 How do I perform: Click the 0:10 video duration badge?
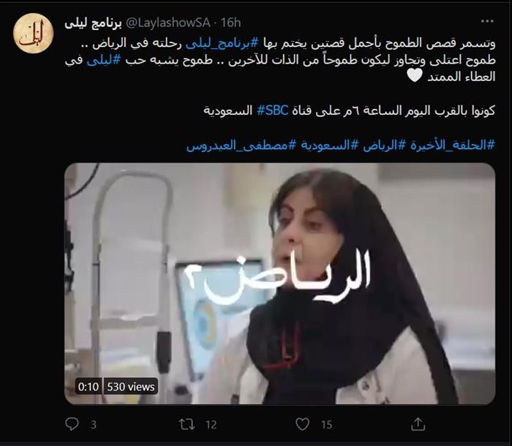(x=89, y=387)
